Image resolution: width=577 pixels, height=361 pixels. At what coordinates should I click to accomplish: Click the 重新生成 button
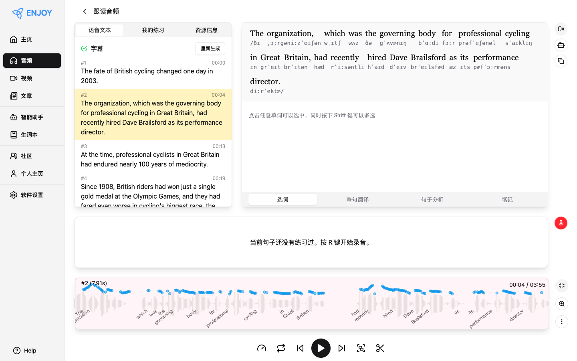210,49
